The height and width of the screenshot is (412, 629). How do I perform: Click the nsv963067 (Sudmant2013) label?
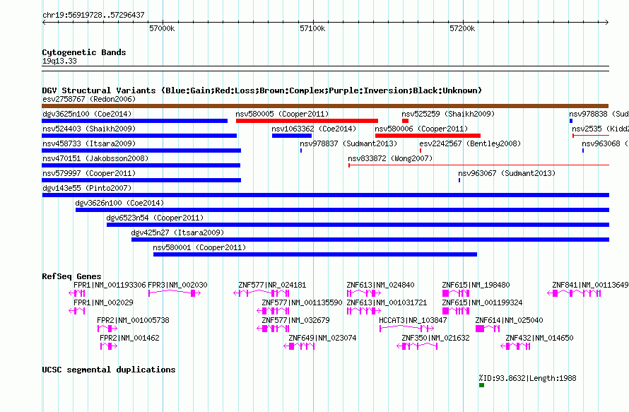point(507,173)
